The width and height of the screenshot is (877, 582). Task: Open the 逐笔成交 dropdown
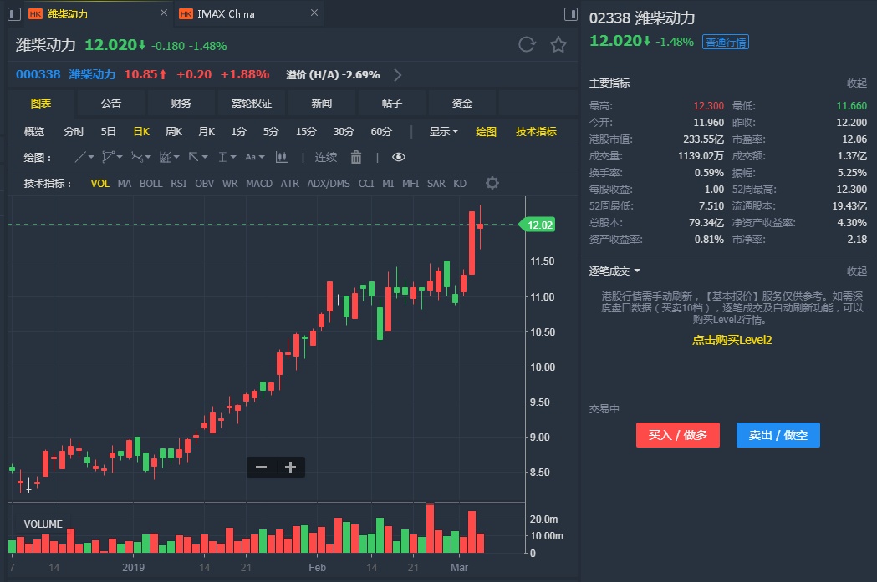(615, 271)
